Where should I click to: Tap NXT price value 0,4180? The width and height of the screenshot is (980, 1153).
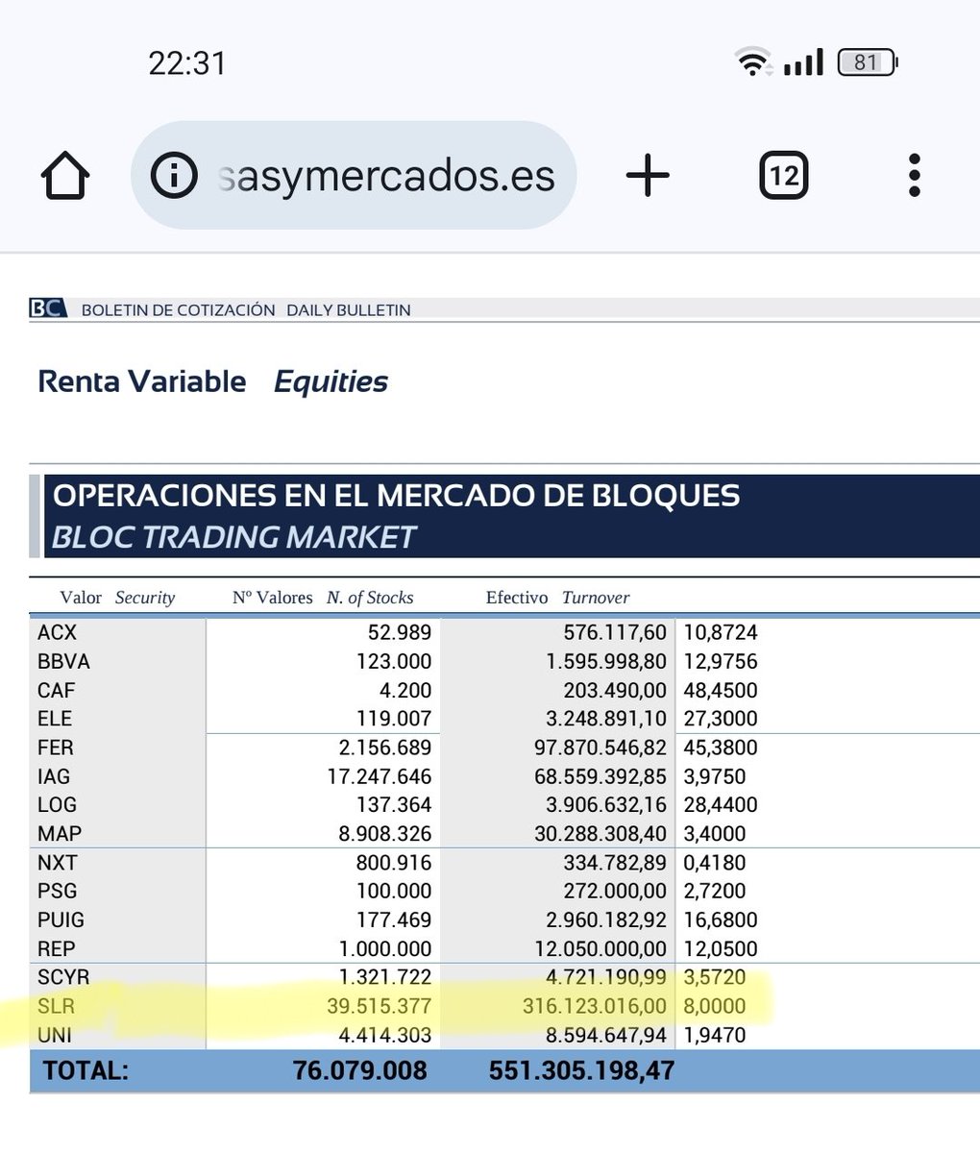715,863
